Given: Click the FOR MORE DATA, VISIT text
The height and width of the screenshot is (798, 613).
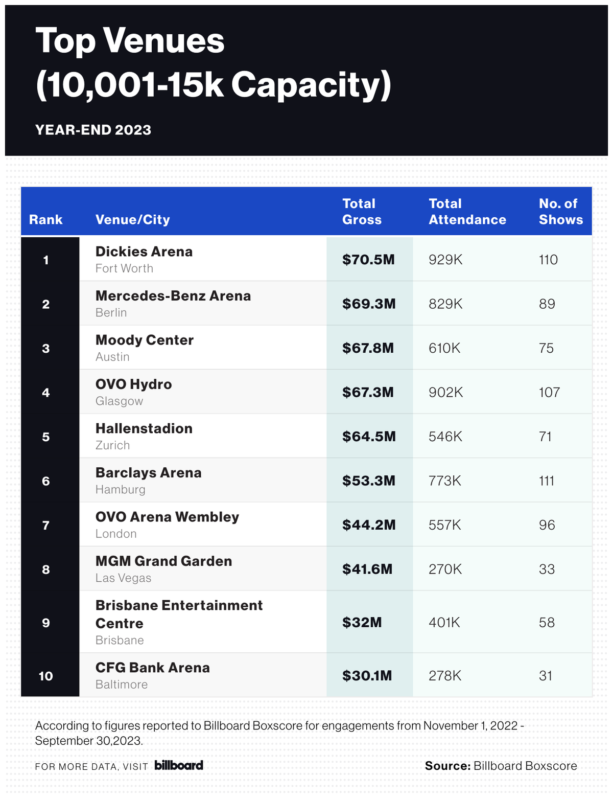Looking at the screenshot, I should coord(91,766).
